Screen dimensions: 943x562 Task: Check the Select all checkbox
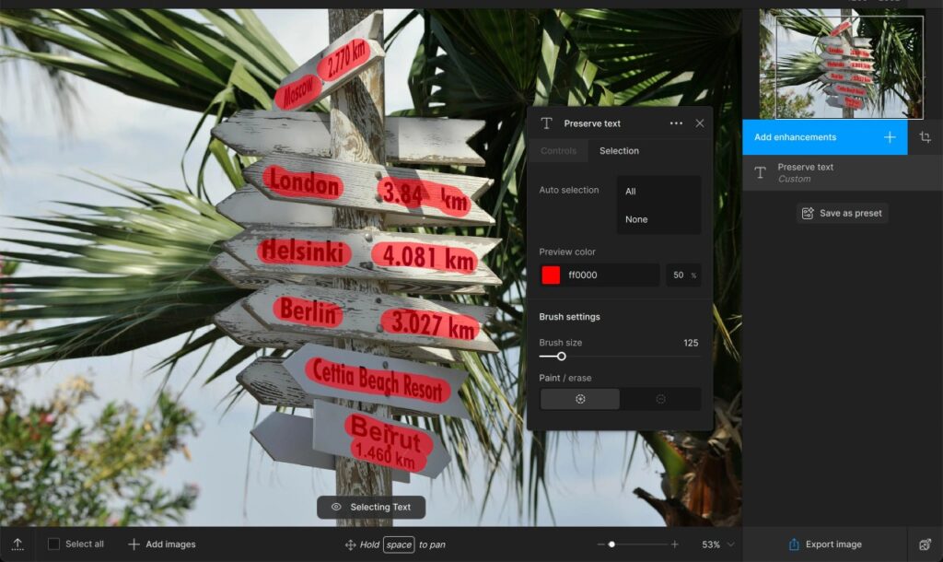click(x=53, y=544)
